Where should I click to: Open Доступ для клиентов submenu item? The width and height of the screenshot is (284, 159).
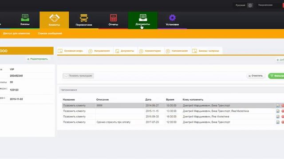16,34
